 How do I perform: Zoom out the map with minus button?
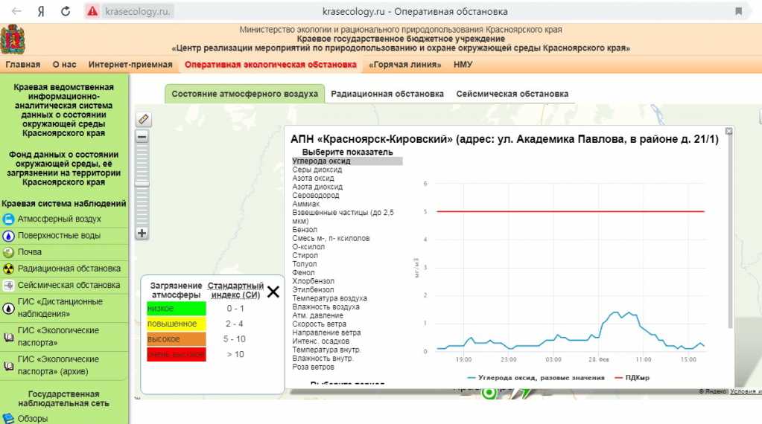coord(142,138)
